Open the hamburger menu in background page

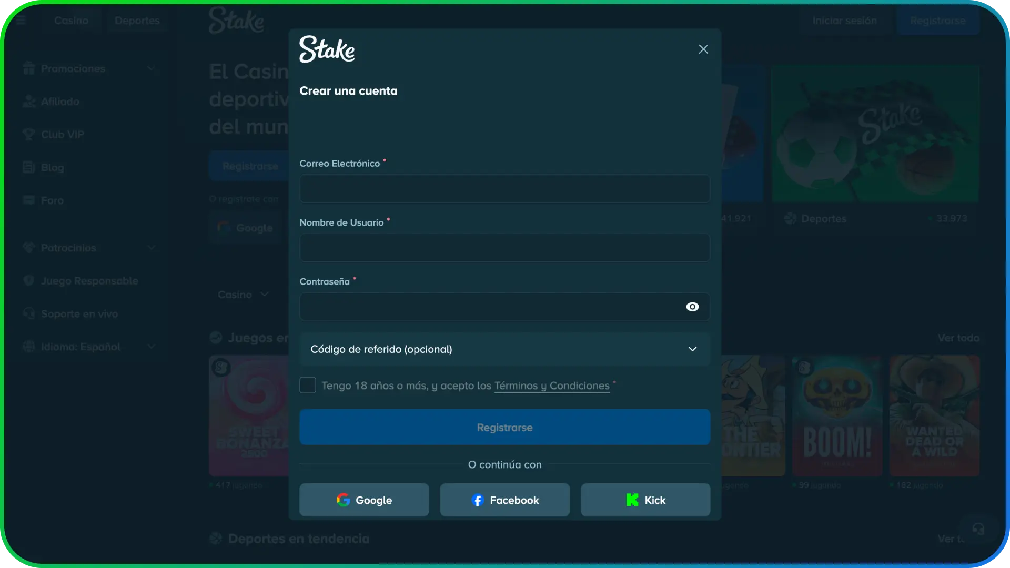(x=21, y=21)
